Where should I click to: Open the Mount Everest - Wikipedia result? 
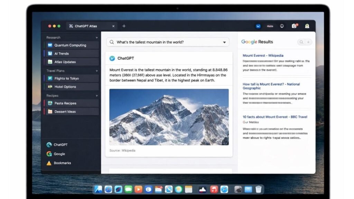click(263, 56)
